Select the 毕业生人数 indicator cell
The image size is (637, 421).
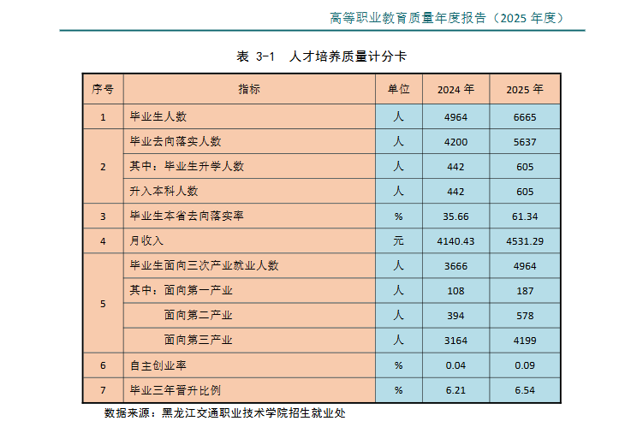pyautogui.click(x=249, y=117)
